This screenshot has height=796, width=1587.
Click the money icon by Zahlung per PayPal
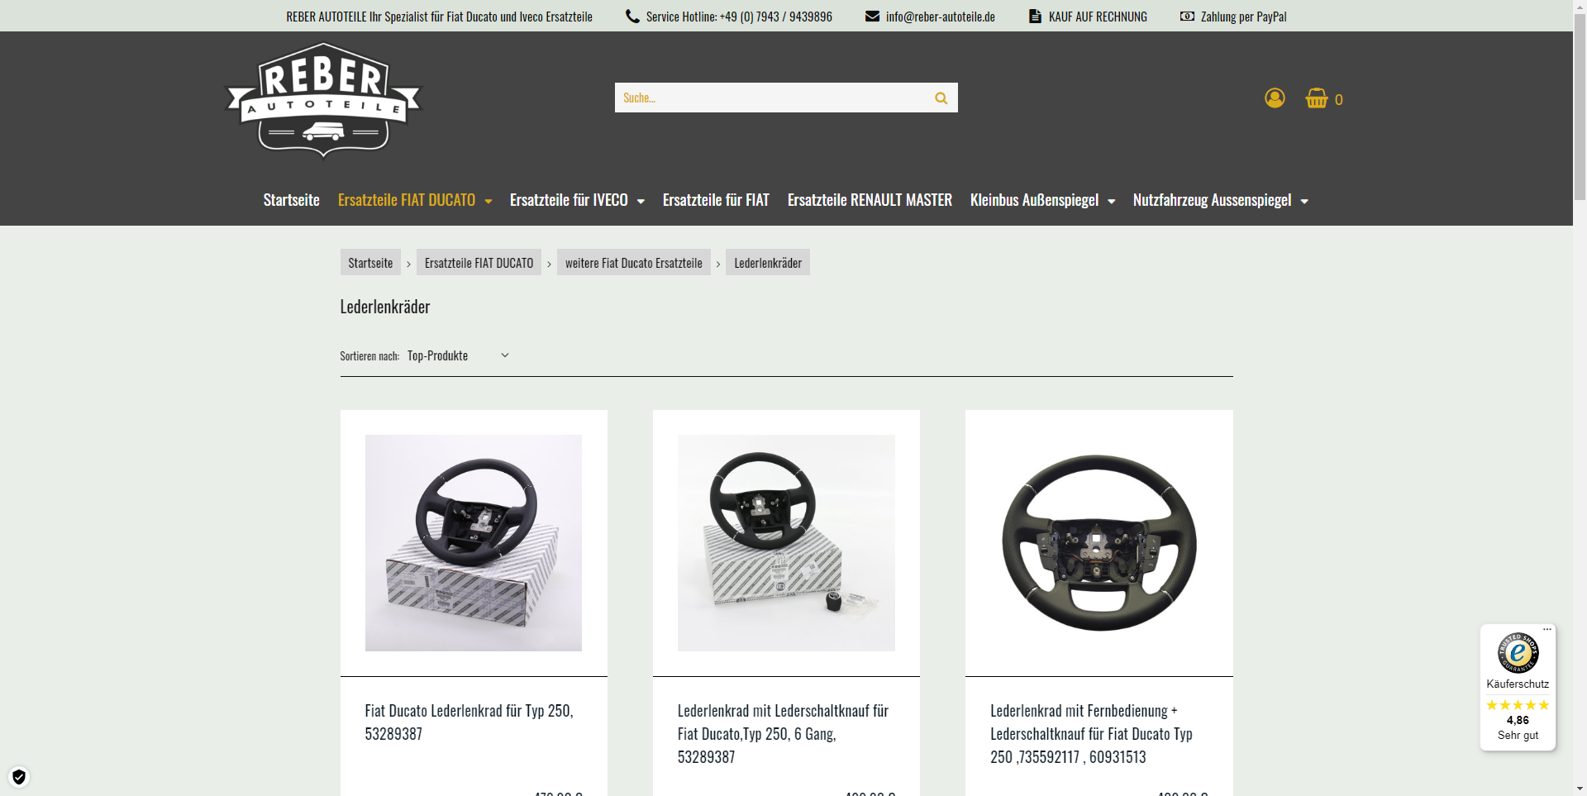(x=1187, y=17)
